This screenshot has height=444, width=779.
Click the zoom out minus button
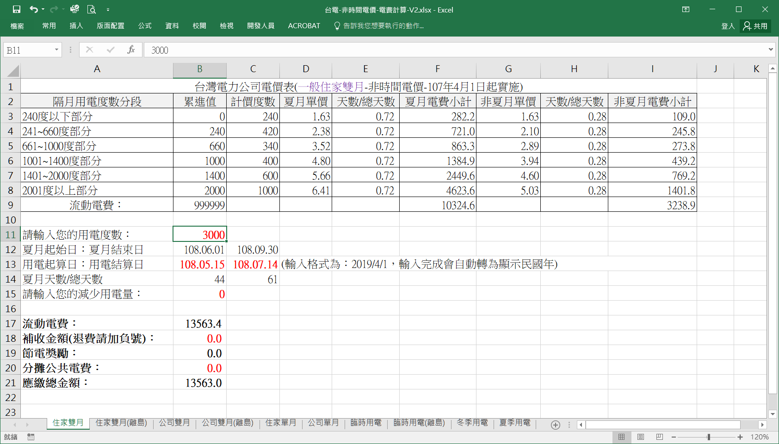[x=674, y=437]
